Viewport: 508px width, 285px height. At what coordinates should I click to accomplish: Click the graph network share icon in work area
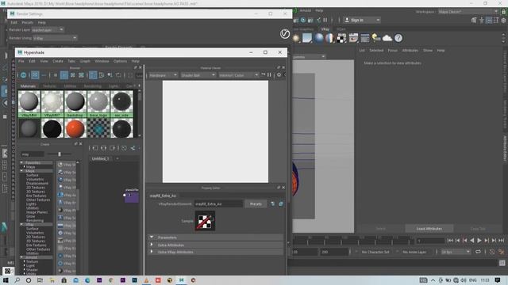tap(133, 148)
